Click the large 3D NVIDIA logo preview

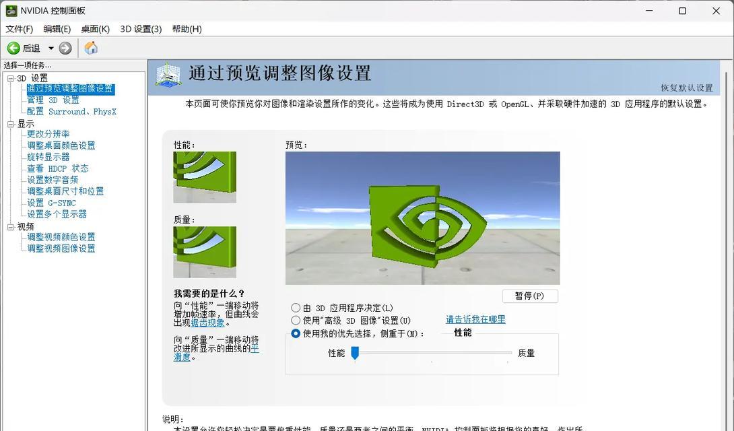coord(423,218)
